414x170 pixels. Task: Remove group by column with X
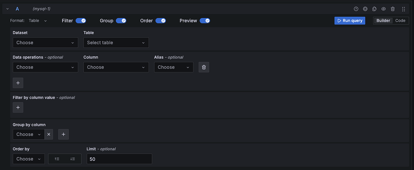(x=49, y=134)
